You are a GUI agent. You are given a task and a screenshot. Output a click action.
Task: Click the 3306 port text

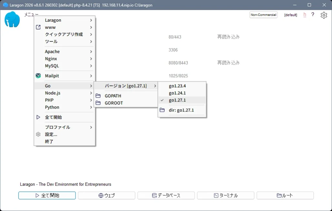[173, 50]
